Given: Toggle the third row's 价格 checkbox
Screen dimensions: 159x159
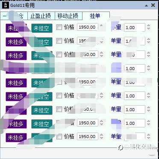Looking at the screenshot, I should pos(59,54).
